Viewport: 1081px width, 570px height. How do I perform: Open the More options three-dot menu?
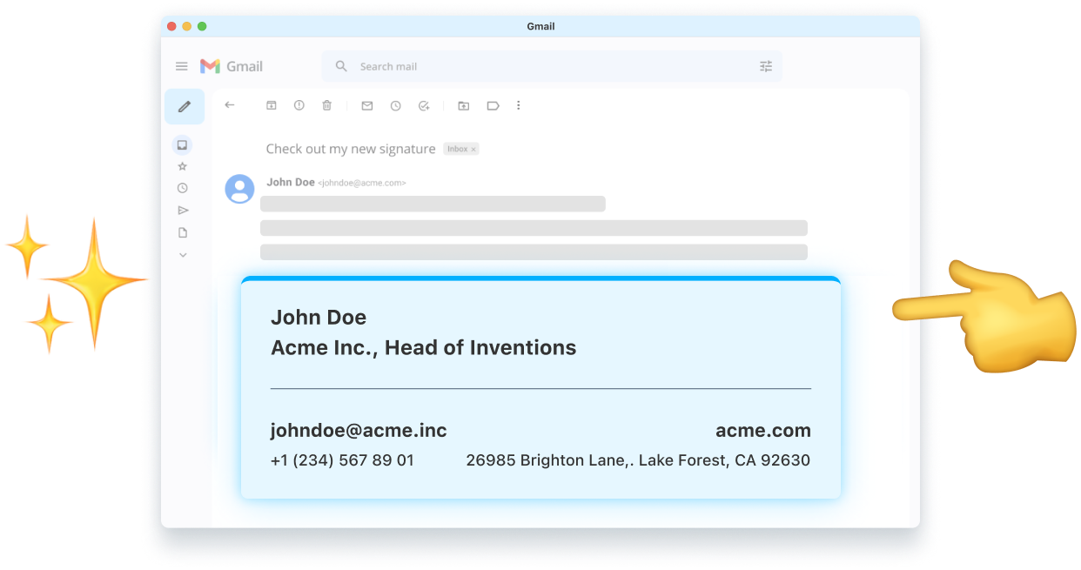pyautogui.click(x=519, y=105)
